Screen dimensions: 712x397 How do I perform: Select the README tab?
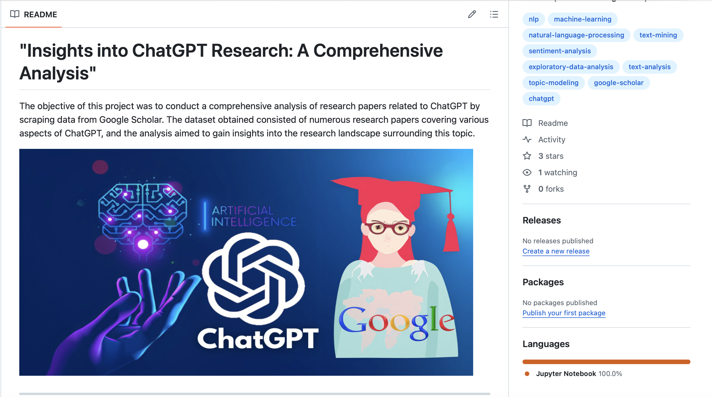pos(33,14)
